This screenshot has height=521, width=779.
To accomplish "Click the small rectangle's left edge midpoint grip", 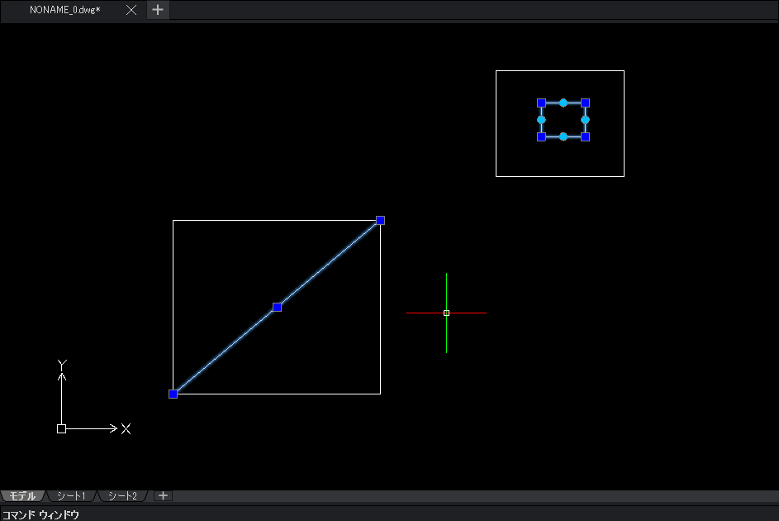I will [542, 120].
